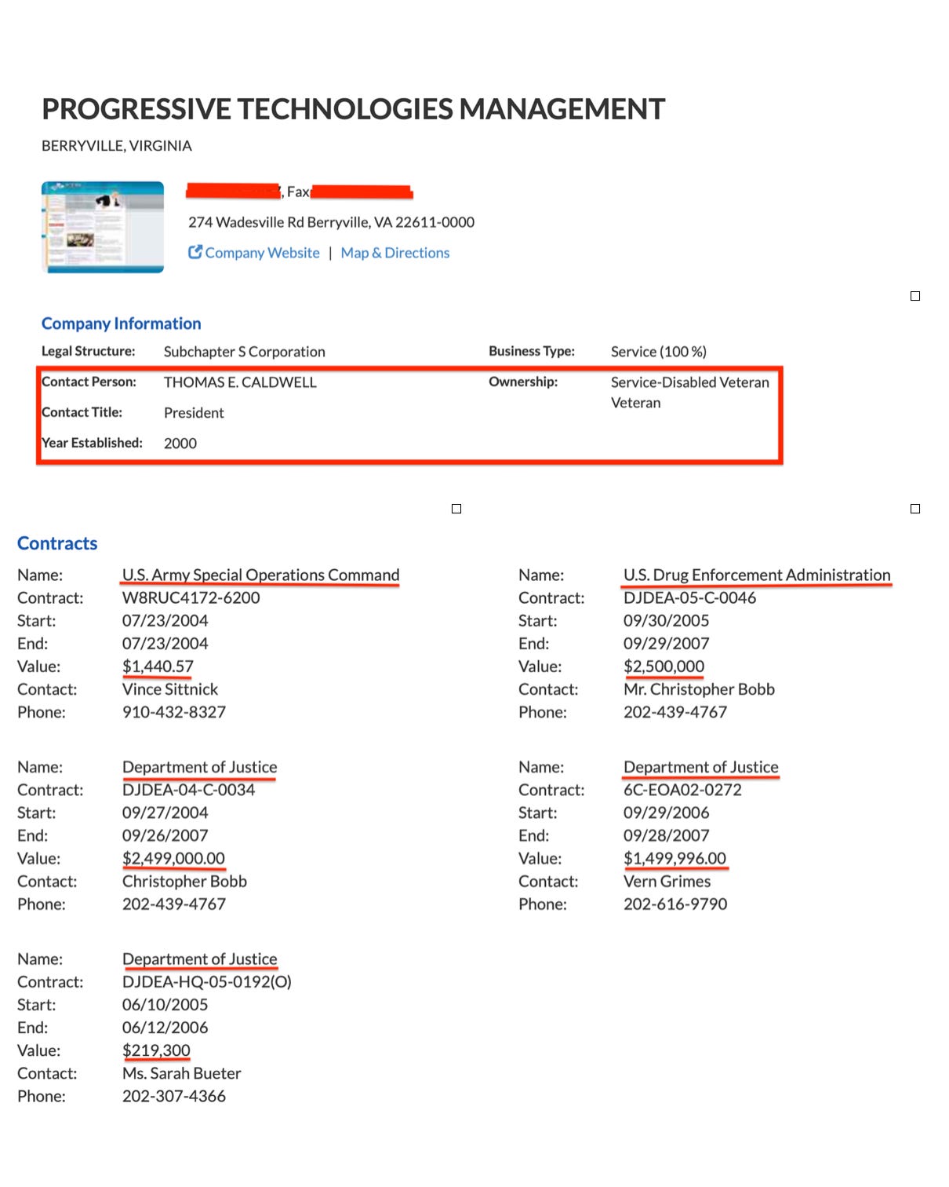Viewport: 949px width, 1187px height.
Task: Select the Company Information heading
Action: (x=121, y=323)
